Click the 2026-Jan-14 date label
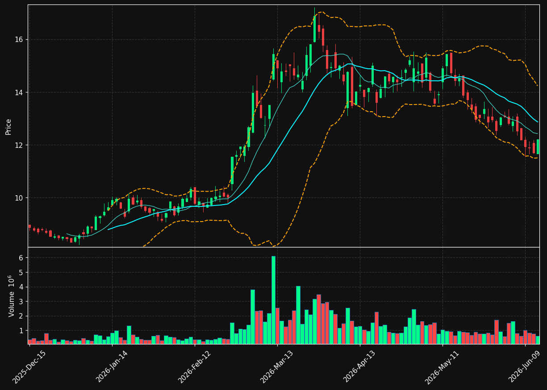547x390 pixels. (x=112, y=367)
